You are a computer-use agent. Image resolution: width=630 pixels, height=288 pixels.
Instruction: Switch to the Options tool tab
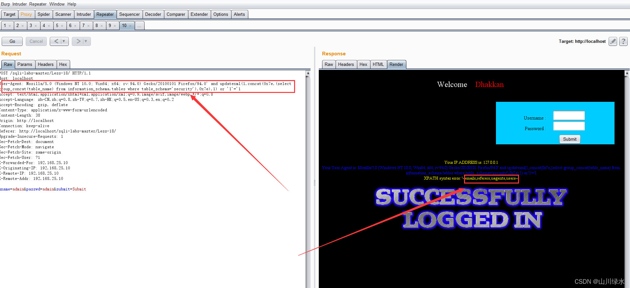point(221,14)
